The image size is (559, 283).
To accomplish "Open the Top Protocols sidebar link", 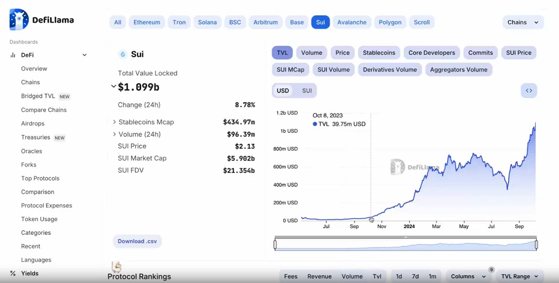I will click(x=41, y=179).
